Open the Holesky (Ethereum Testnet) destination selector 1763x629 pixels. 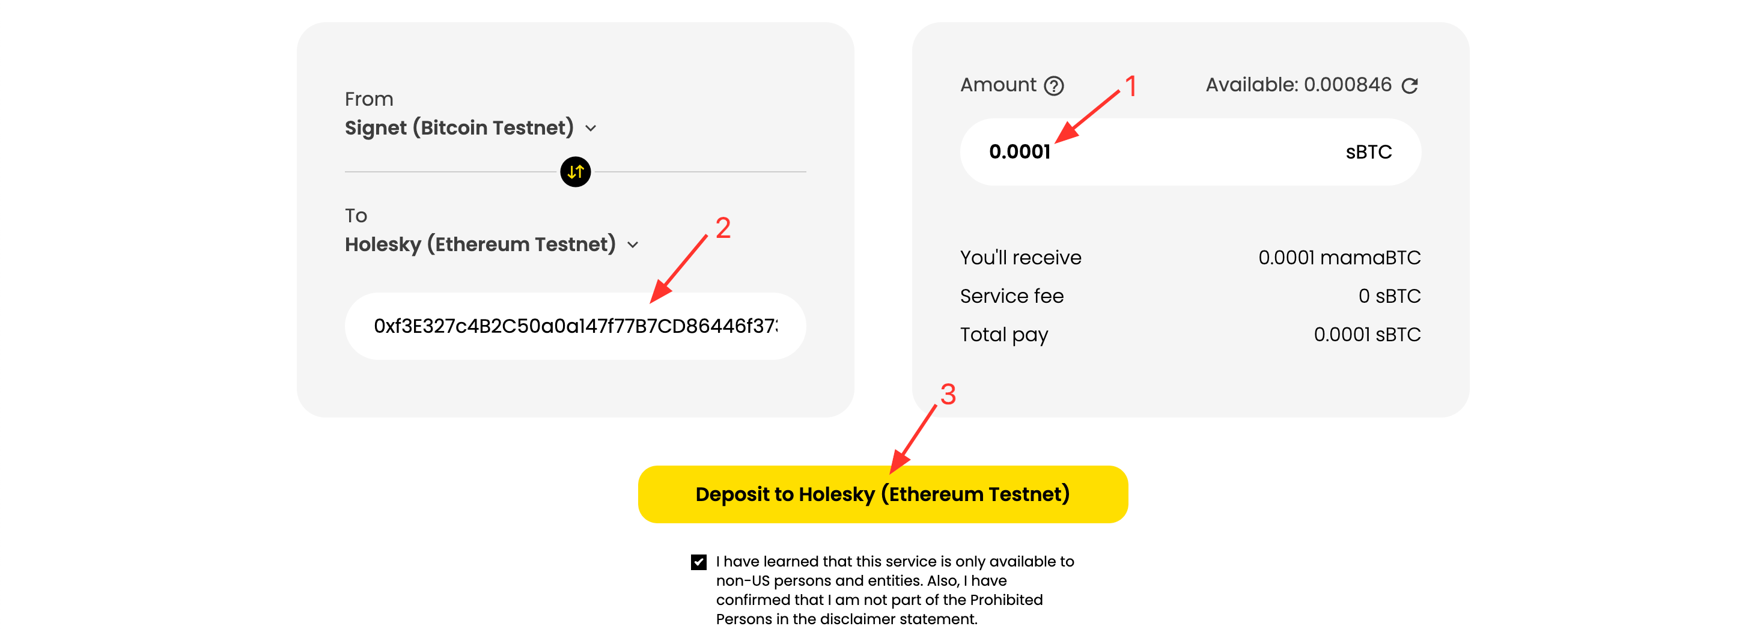pyautogui.click(x=479, y=245)
